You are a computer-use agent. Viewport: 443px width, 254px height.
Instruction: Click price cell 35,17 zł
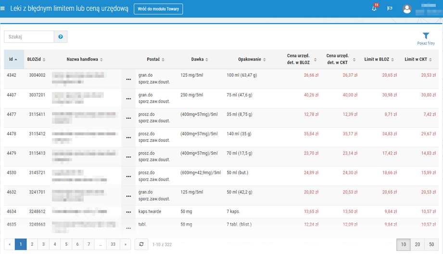tap(350, 133)
